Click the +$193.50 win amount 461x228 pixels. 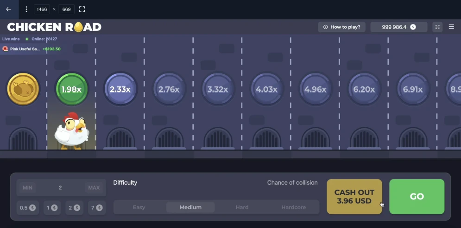(x=51, y=49)
